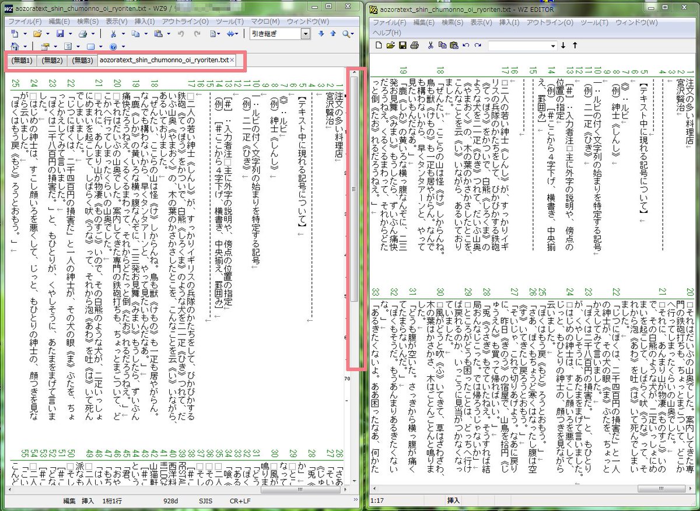Click the black down-arrow icon in WZ EDITOR toolbar

pos(563,45)
